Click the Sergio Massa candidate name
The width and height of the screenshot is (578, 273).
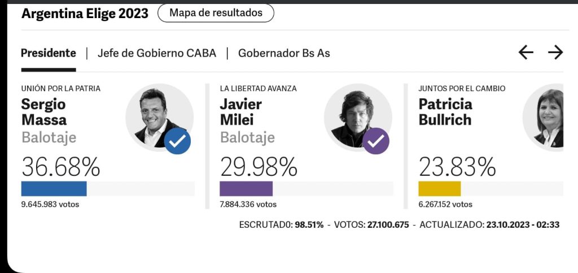[44, 112]
